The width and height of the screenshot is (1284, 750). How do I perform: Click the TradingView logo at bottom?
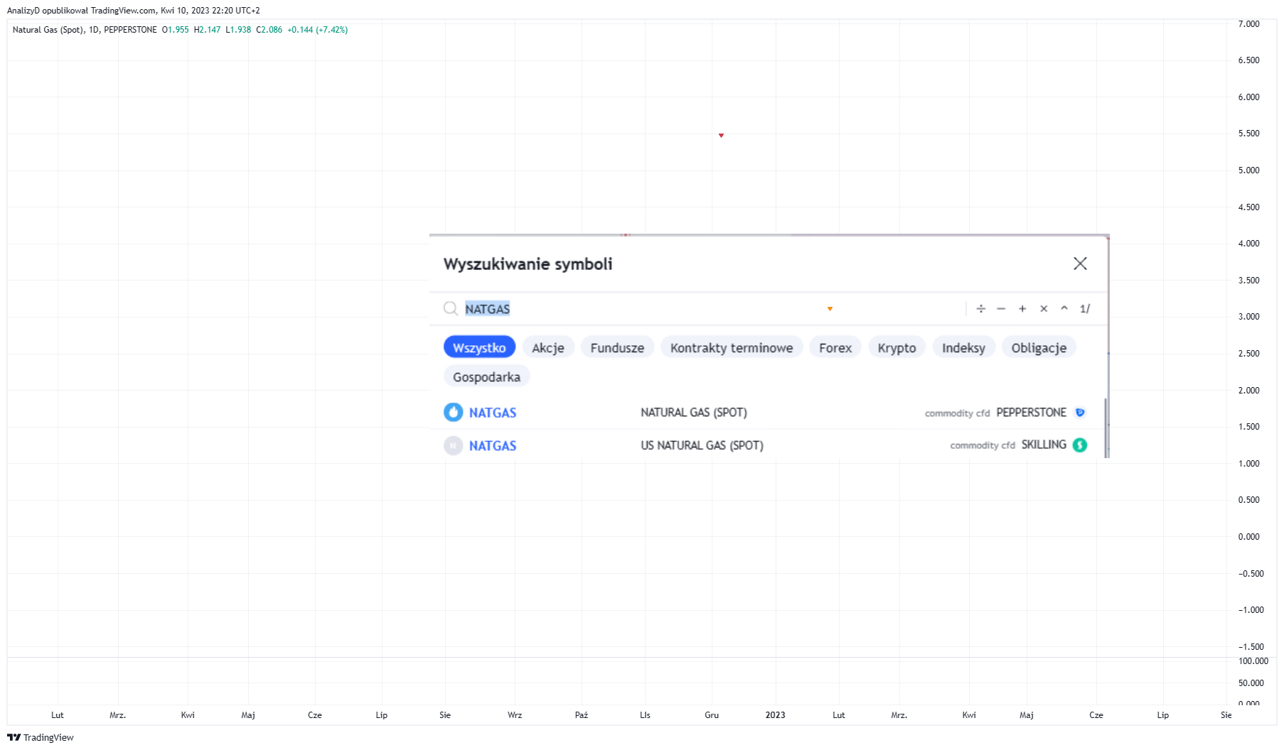41,737
